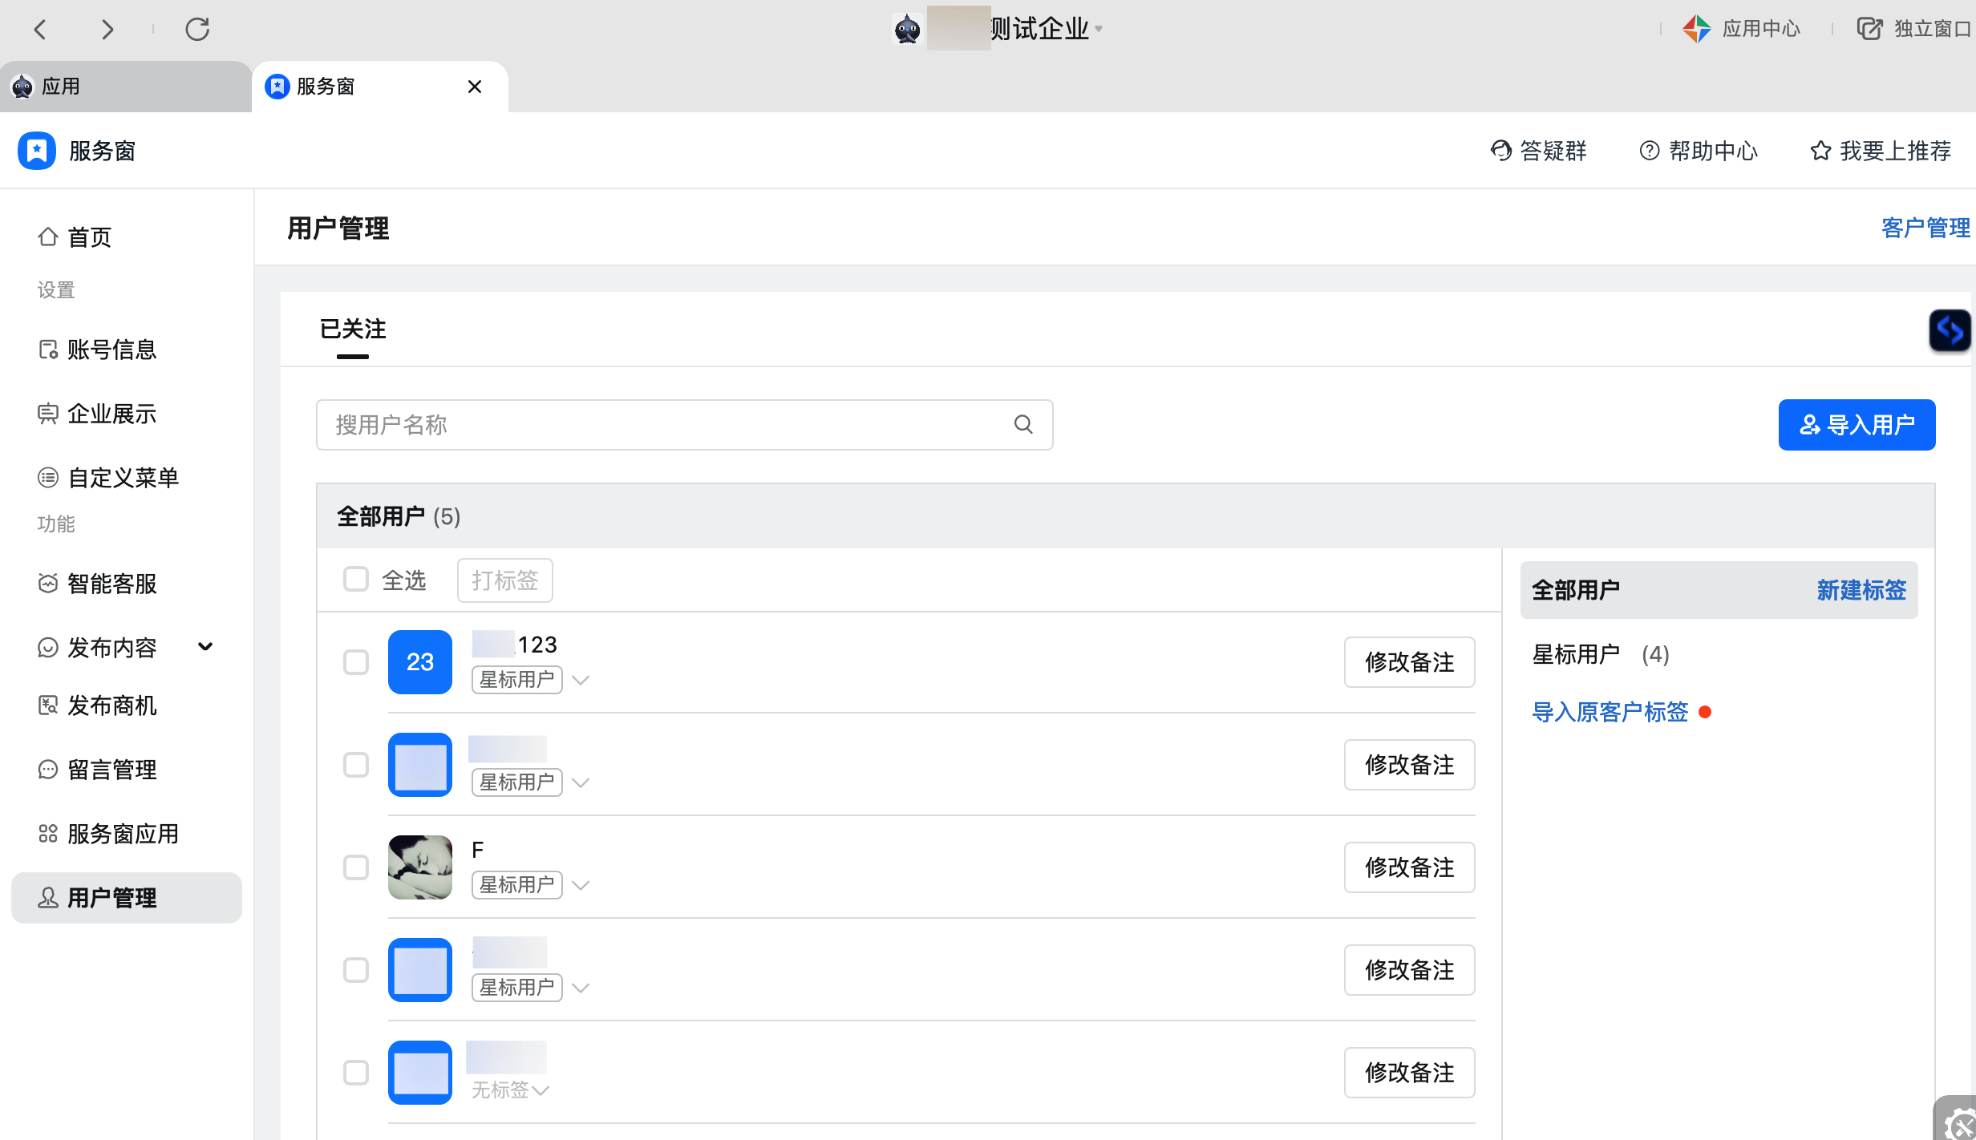Viewport: 1976px width, 1140px height.
Task: Click the 独立窗口 pop-out icon
Action: coord(1869,29)
